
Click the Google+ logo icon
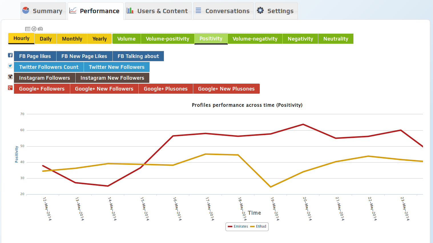pyautogui.click(x=10, y=88)
